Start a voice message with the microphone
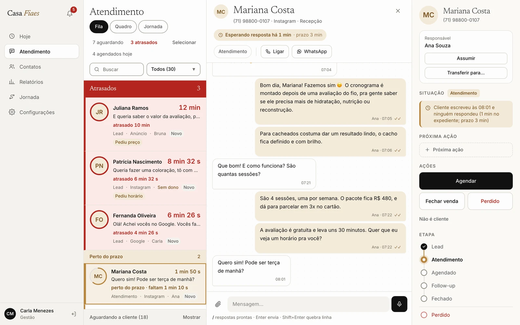The height and width of the screenshot is (325, 520). coord(399,304)
